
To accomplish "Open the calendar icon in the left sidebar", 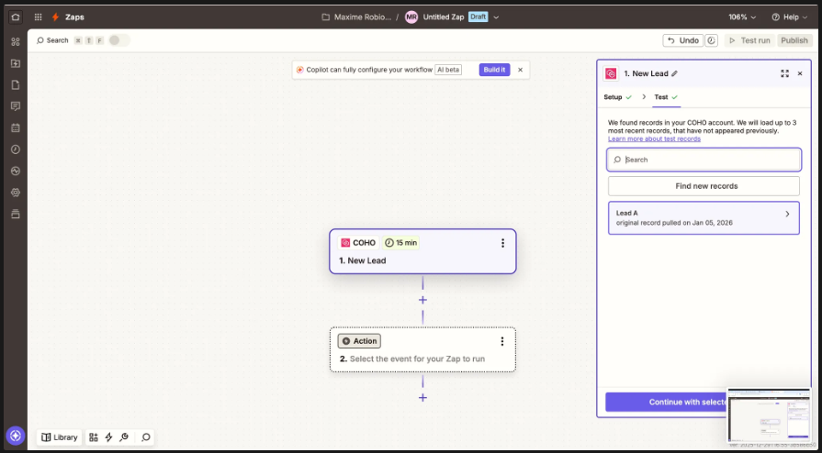I will pyautogui.click(x=15, y=127).
